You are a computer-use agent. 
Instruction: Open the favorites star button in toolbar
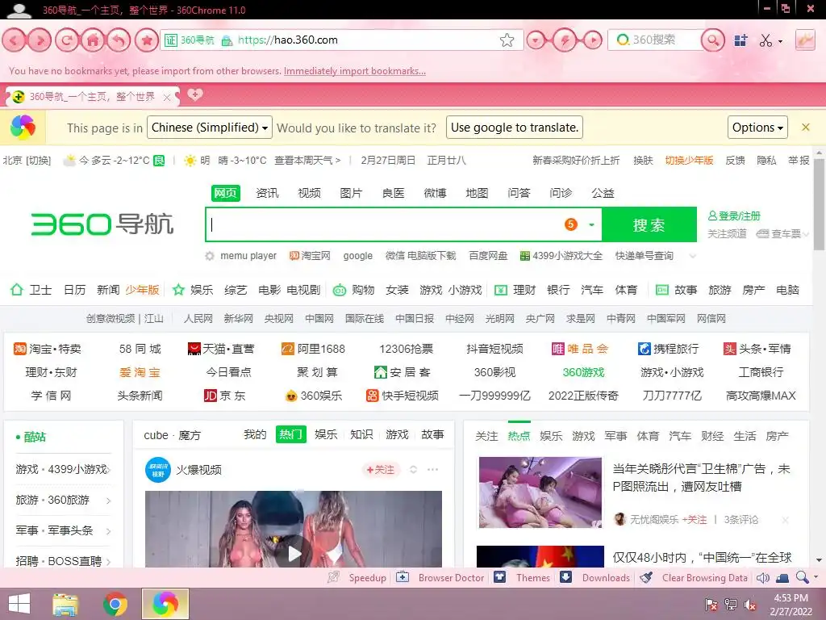click(x=147, y=40)
